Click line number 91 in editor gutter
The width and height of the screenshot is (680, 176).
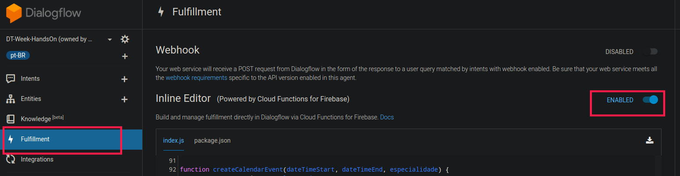tap(172, 161)
